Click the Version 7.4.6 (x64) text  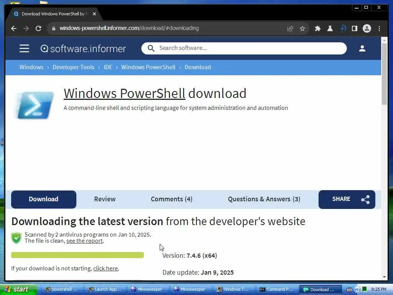[190, 255]
